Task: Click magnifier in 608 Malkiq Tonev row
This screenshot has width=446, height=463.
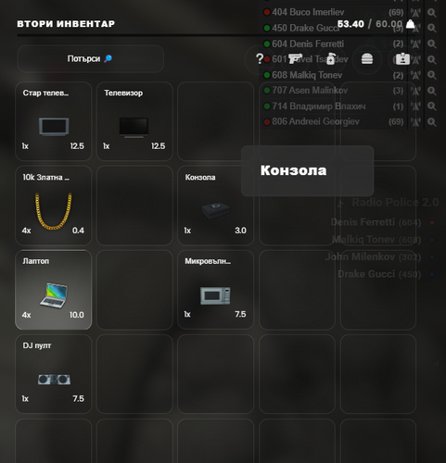Action: [x=432, y=75]
